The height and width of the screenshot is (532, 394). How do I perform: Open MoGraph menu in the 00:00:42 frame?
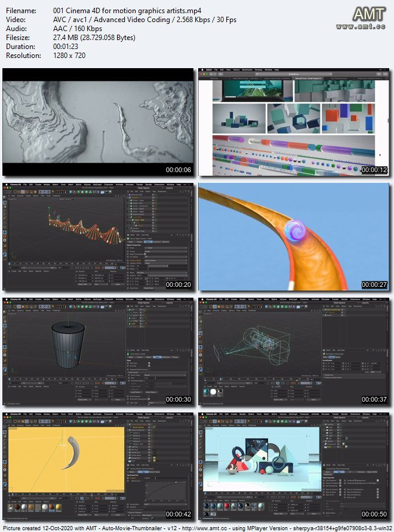point(97,414)
